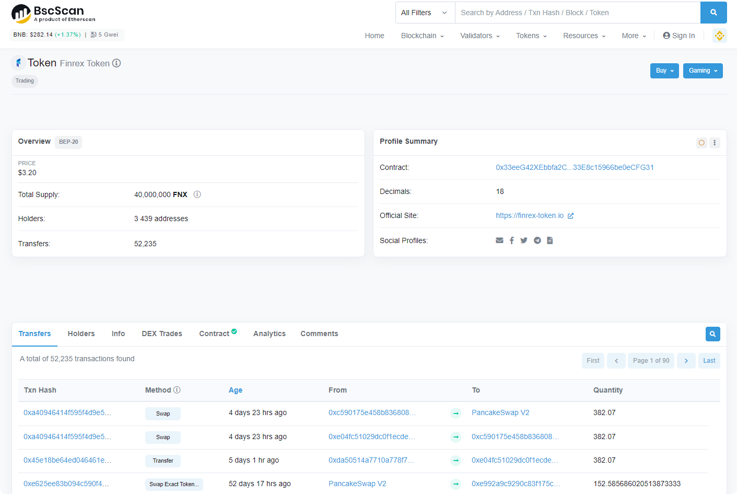The image size is (737, 494).
Task: Open contract address 0x33eeG42XEbbfa2C link
Action: pos(575,168)
